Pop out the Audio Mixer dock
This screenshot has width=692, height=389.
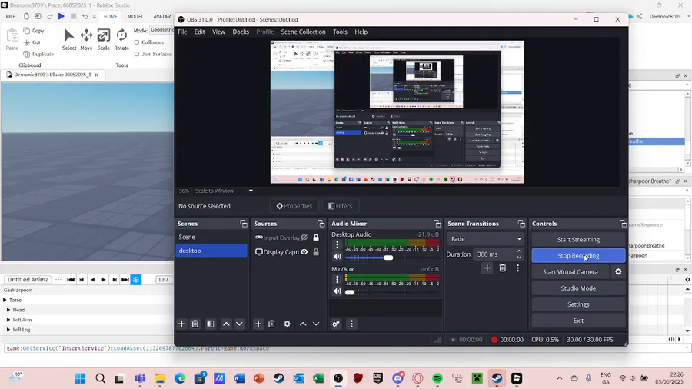click(437, 224)
